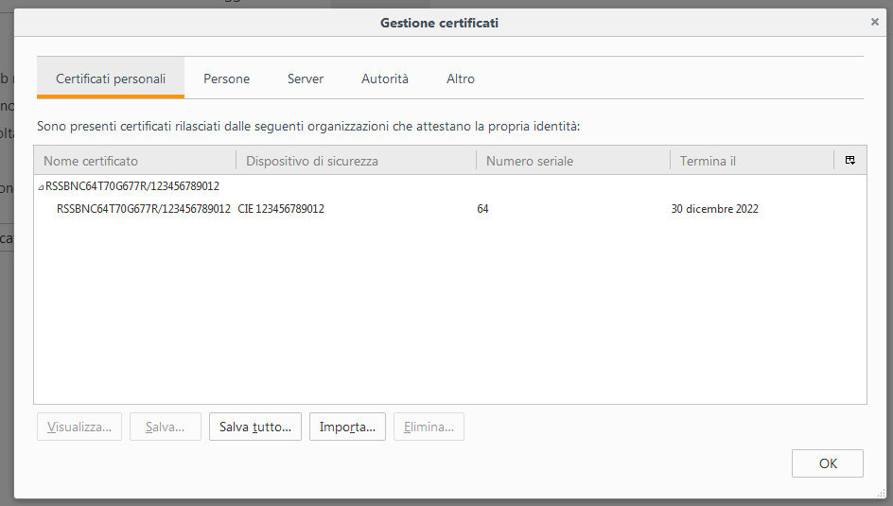Switch to the Server tab
893x506 pixels.
tap(306, 79)
